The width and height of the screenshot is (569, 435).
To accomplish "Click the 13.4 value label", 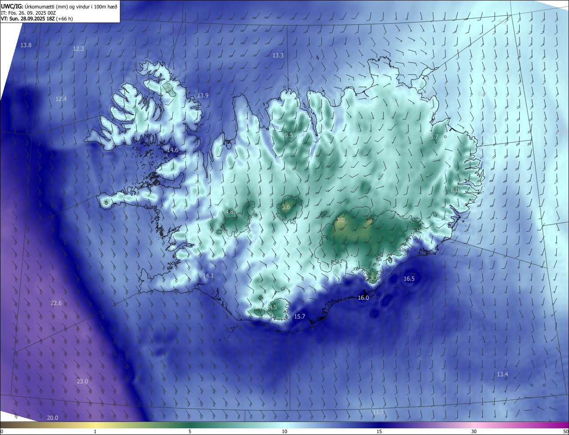I will [502, 374].
